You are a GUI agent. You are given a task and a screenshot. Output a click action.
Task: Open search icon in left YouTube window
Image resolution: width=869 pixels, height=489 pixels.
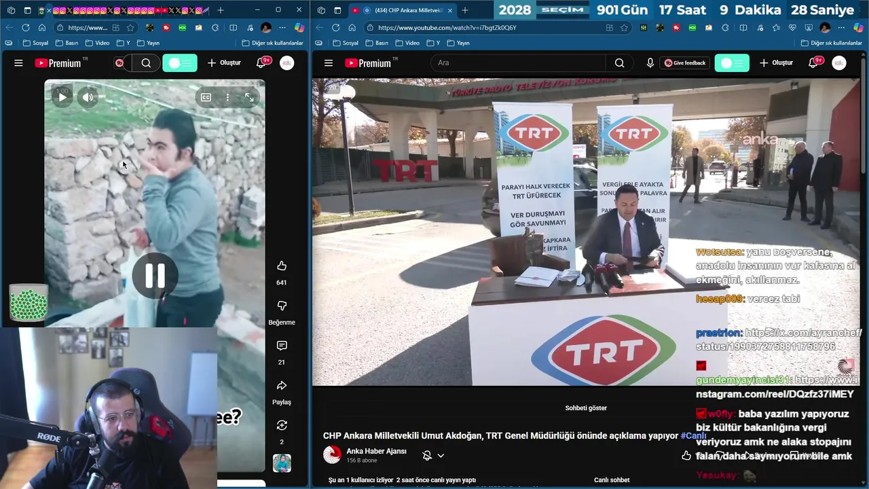tap(146, 63)
